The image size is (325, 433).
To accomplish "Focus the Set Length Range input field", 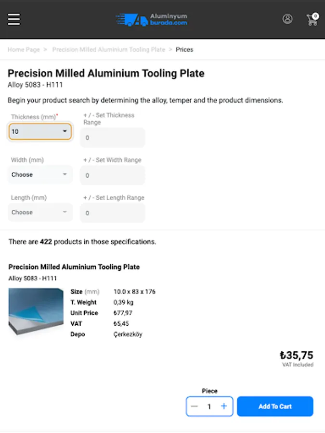I will pyautogui.click(x=112, y=213).
